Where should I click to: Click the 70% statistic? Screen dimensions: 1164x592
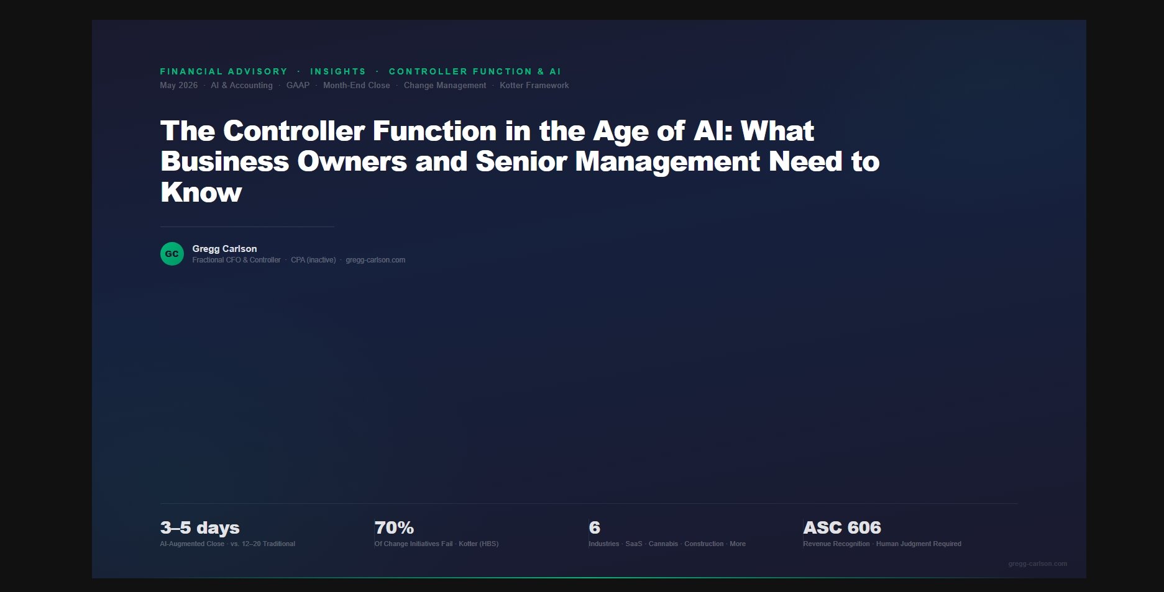tap(394, 527)
